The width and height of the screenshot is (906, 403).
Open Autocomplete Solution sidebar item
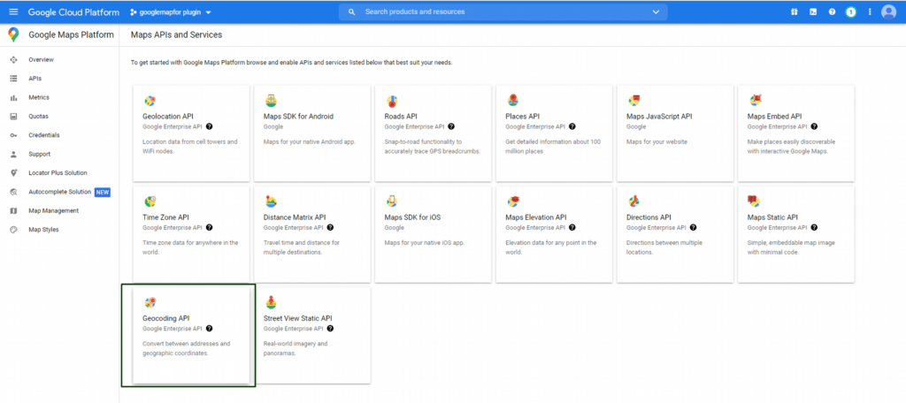(x=59, y=192)
